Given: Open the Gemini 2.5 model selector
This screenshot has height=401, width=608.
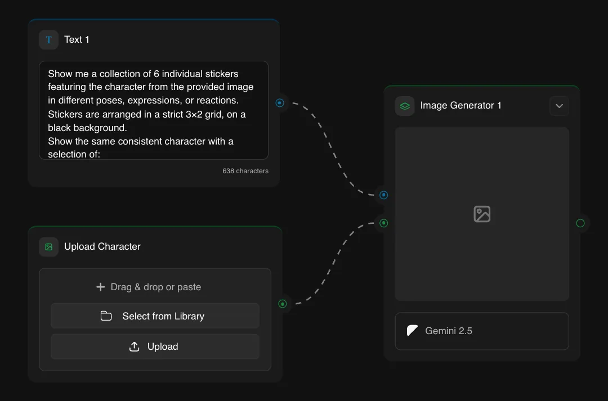Looking at the screenshot, I should pyautogui.click(x=482, y=331).
